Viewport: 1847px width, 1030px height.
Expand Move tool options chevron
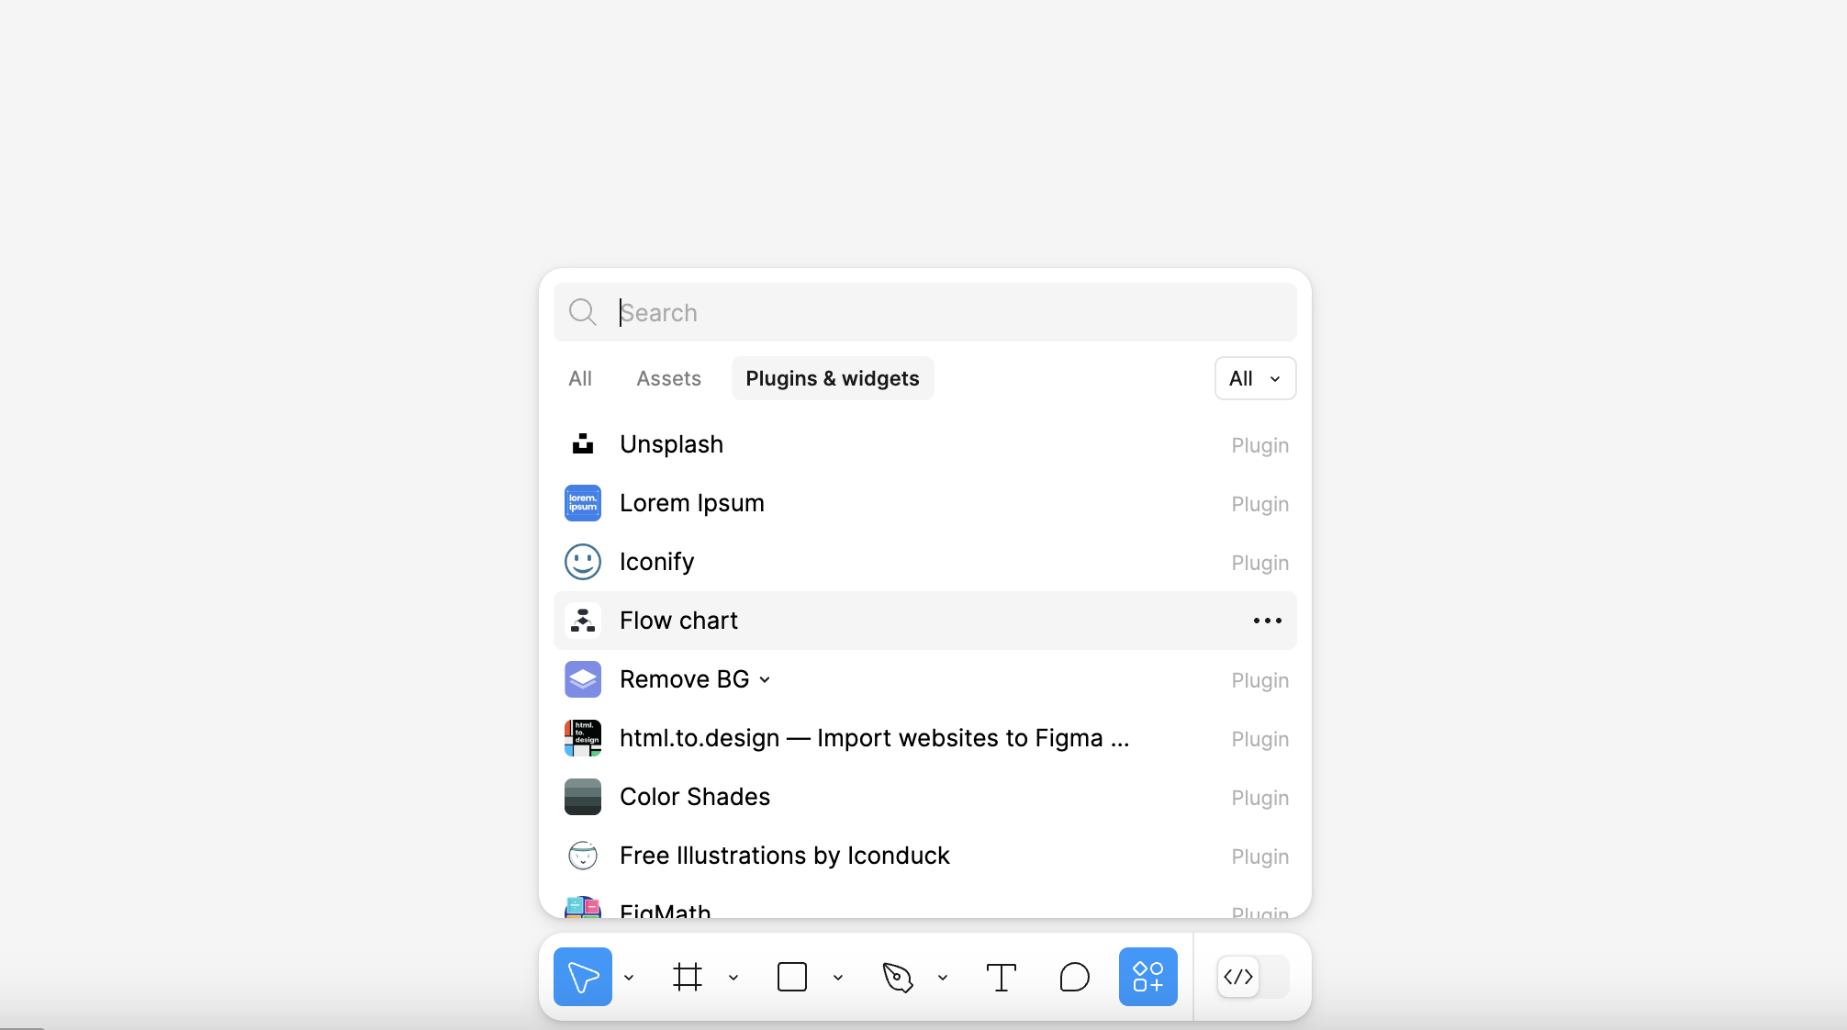tap(629, 978)
